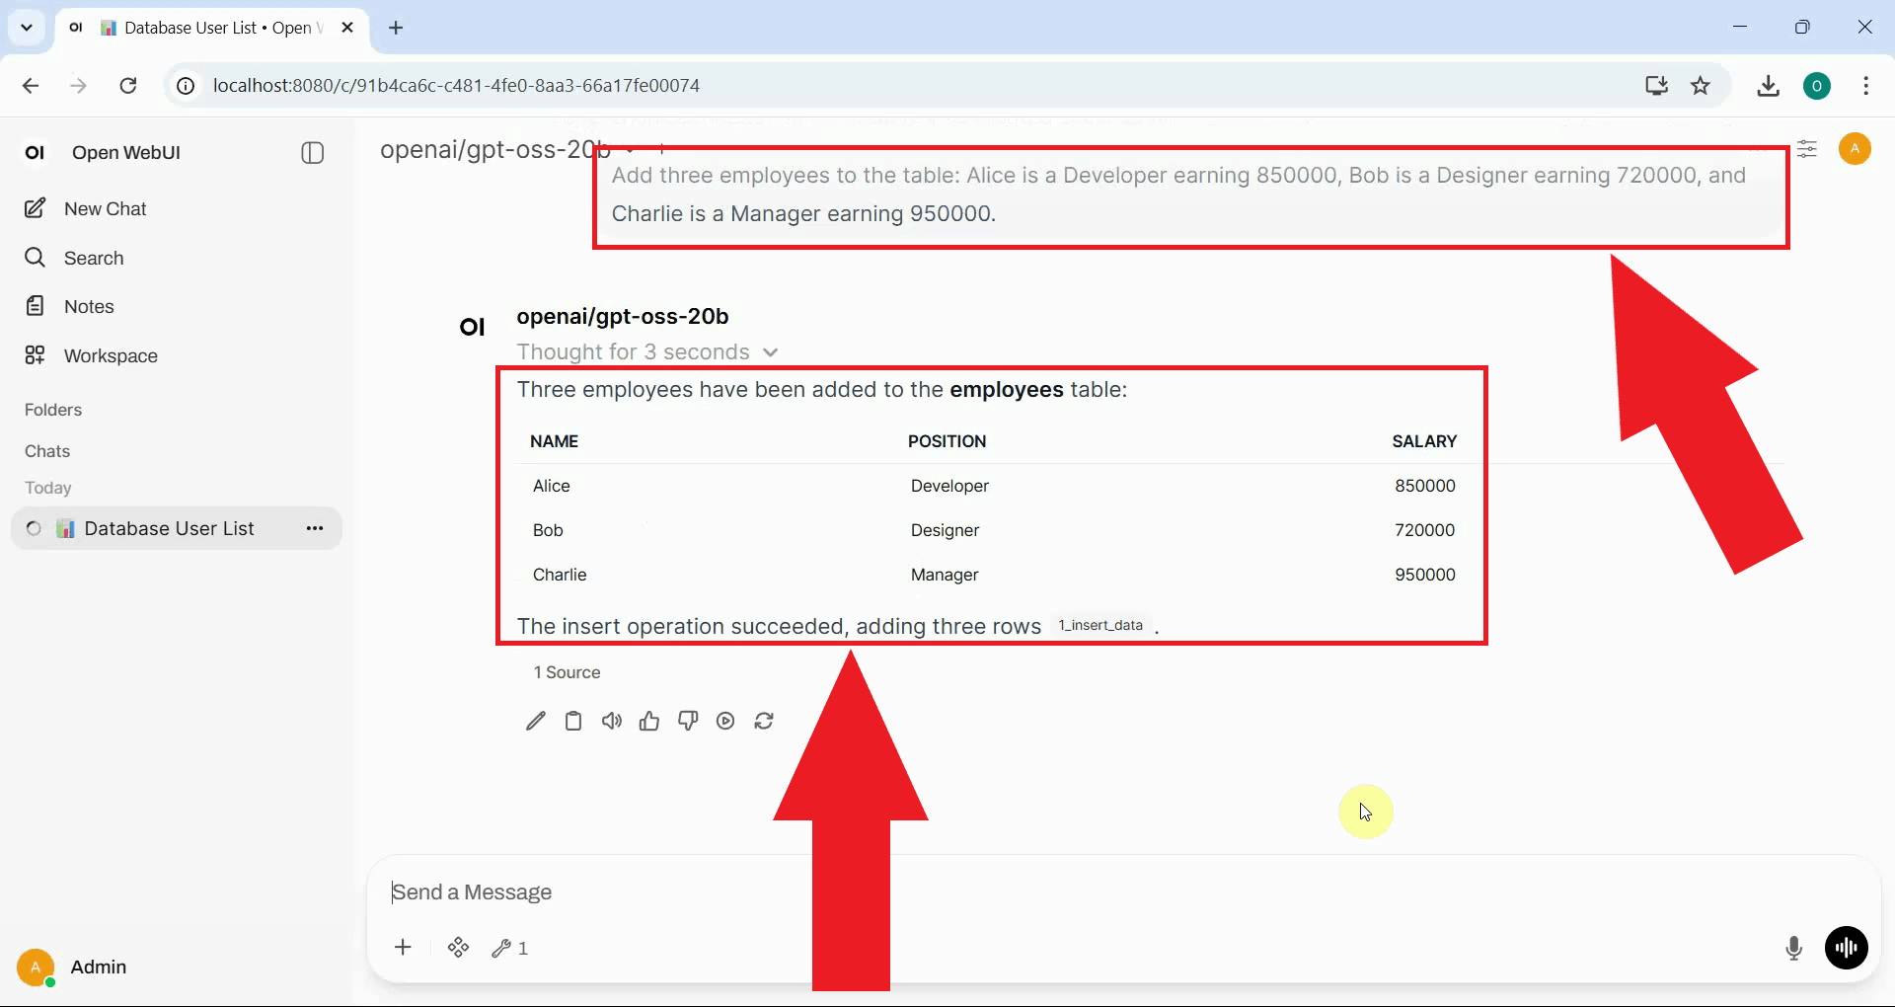Click the address bar URL localhost:8080

(x=456, y=86)
